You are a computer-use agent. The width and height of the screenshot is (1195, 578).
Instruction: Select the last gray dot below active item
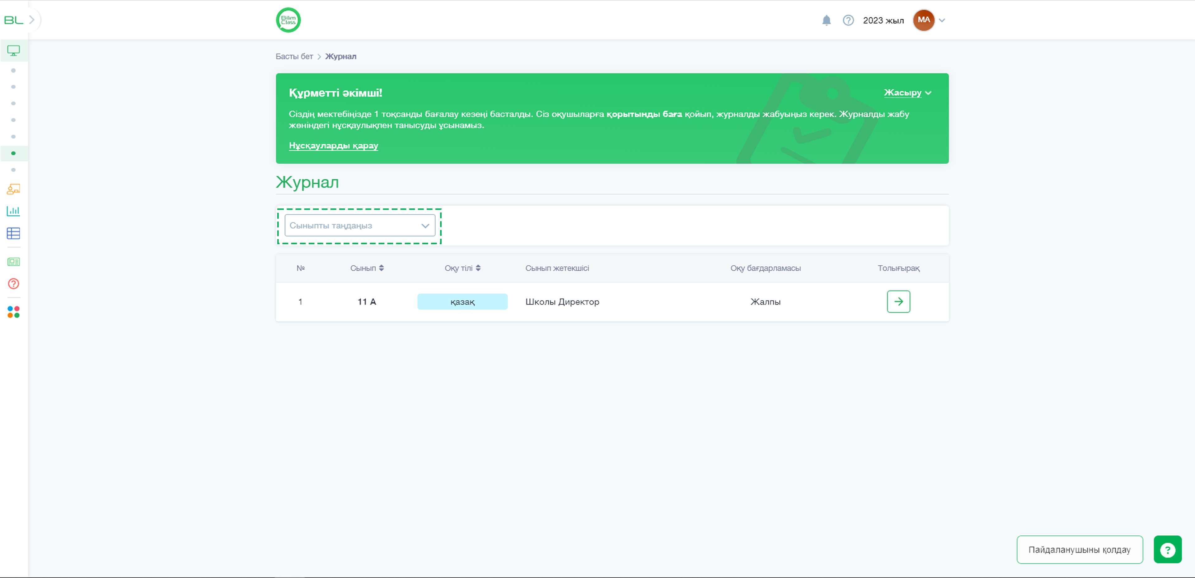click(x=13, y=170)
